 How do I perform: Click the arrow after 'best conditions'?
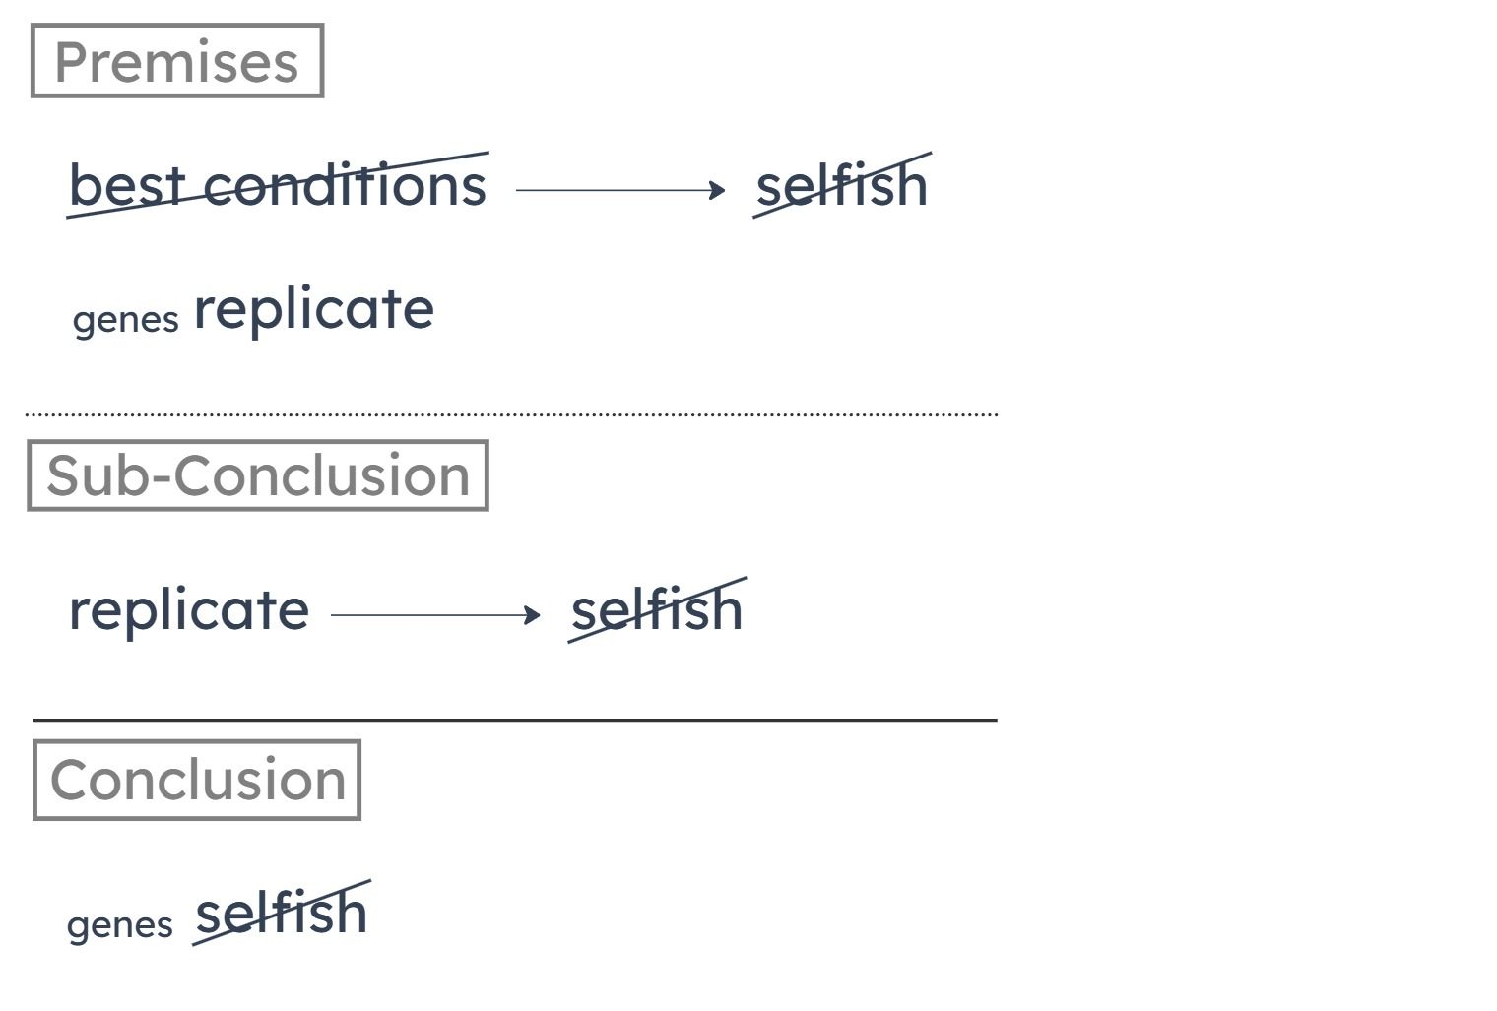point(620,190)
